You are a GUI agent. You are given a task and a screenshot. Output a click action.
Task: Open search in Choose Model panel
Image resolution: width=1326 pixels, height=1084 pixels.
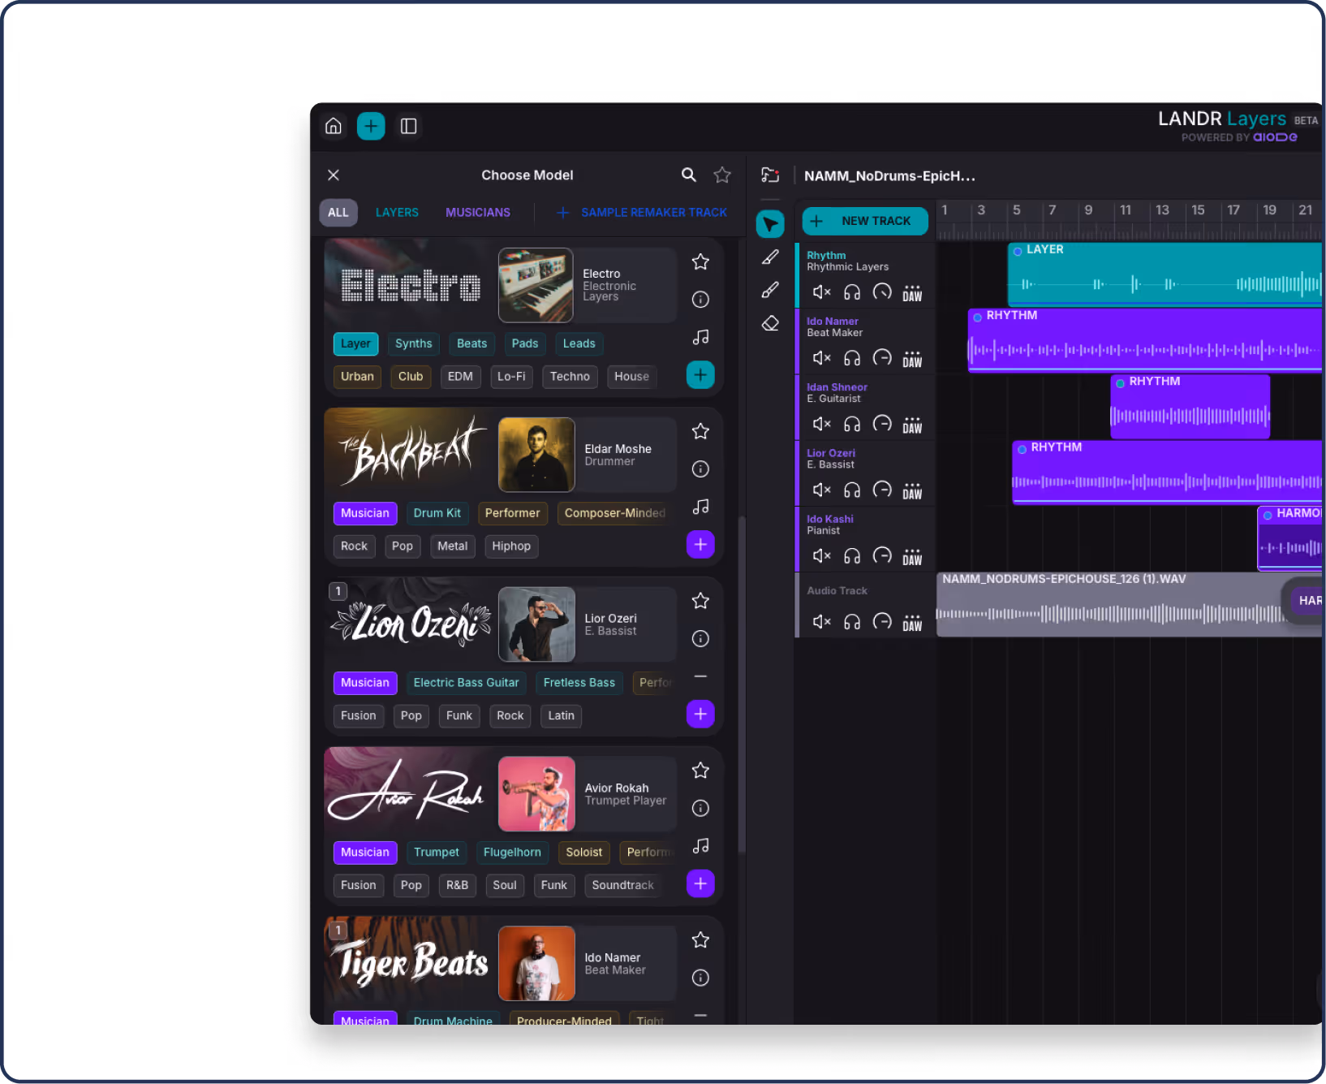point(688,175)
